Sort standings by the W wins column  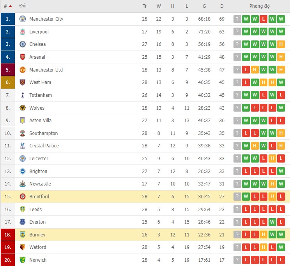[x=159, y=6]
